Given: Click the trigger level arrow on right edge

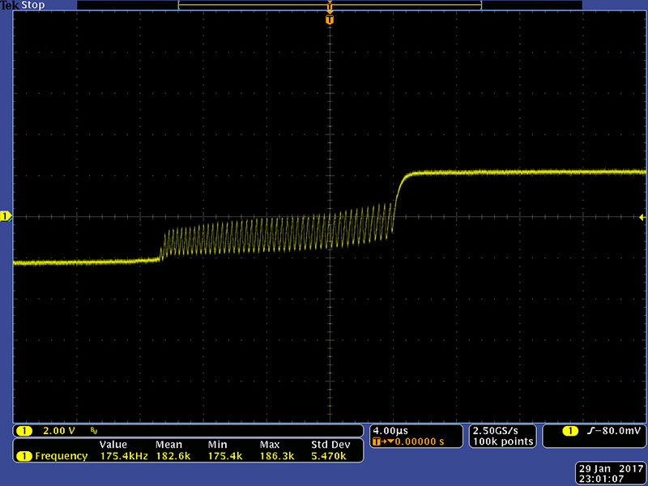Looking at the screenshot, I should (x=642, y=218).
